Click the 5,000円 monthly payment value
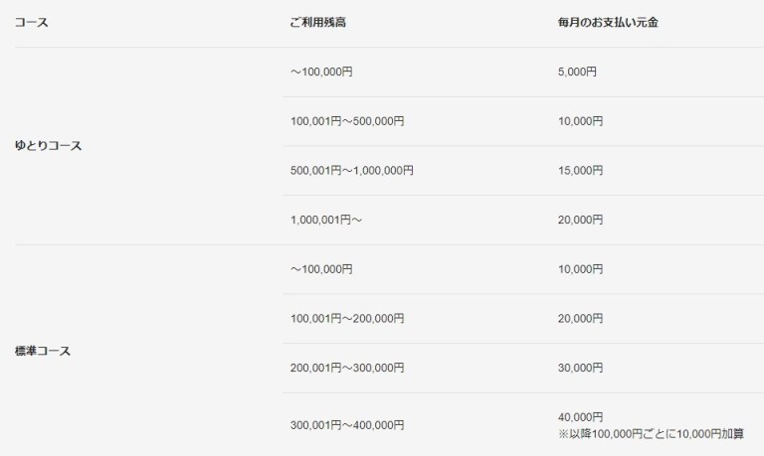The width and height of the screenshot is (764, 456). coord(578,72)
